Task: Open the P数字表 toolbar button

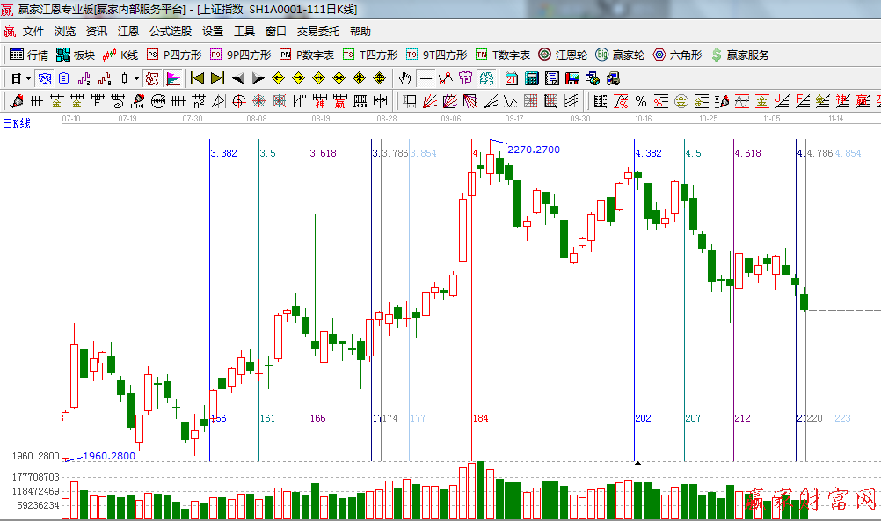Action: pyautogui.click(x=307, y=55)
